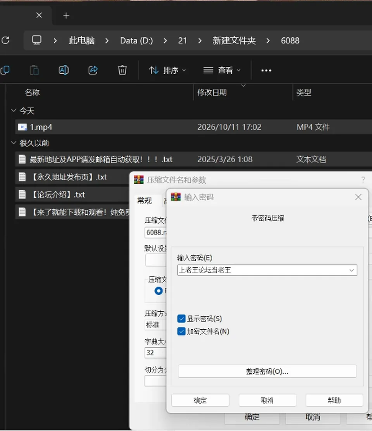Click the 输入密码(E) password input field
The width and height of the screenshot is (372, 431).
pyautogui.click(x=267, y=270)
